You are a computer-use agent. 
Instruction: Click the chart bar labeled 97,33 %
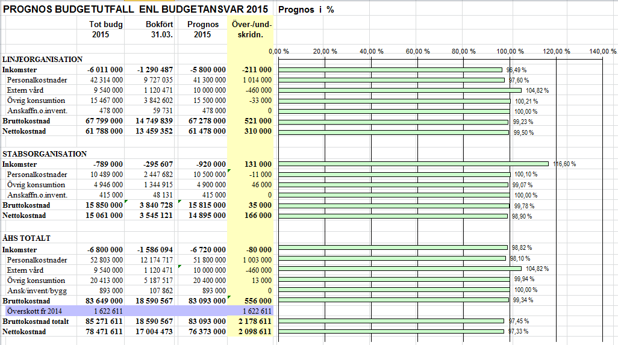(391, 331)
